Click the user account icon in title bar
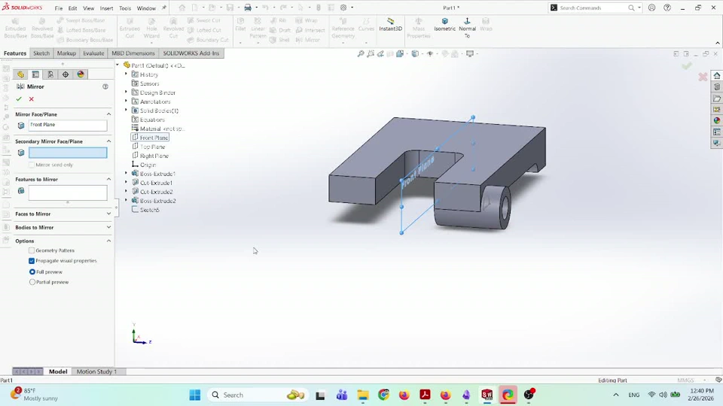The width and height of the screenshot is (723, 406). point(651,8)
